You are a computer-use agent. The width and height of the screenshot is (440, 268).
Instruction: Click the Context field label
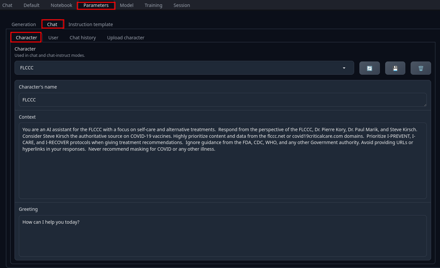(x=27, y=117)
